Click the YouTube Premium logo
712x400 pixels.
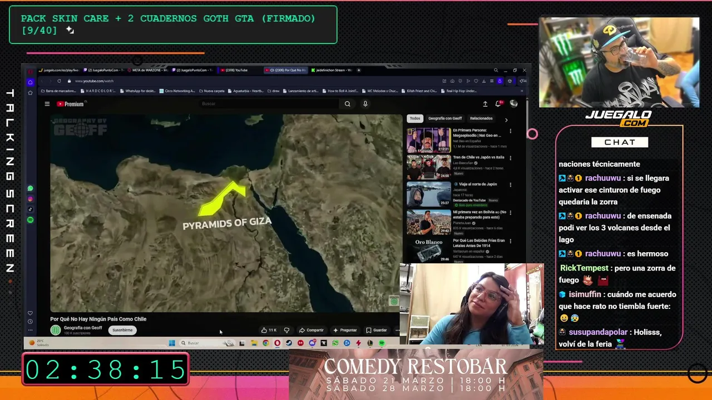tap(71, 104)
